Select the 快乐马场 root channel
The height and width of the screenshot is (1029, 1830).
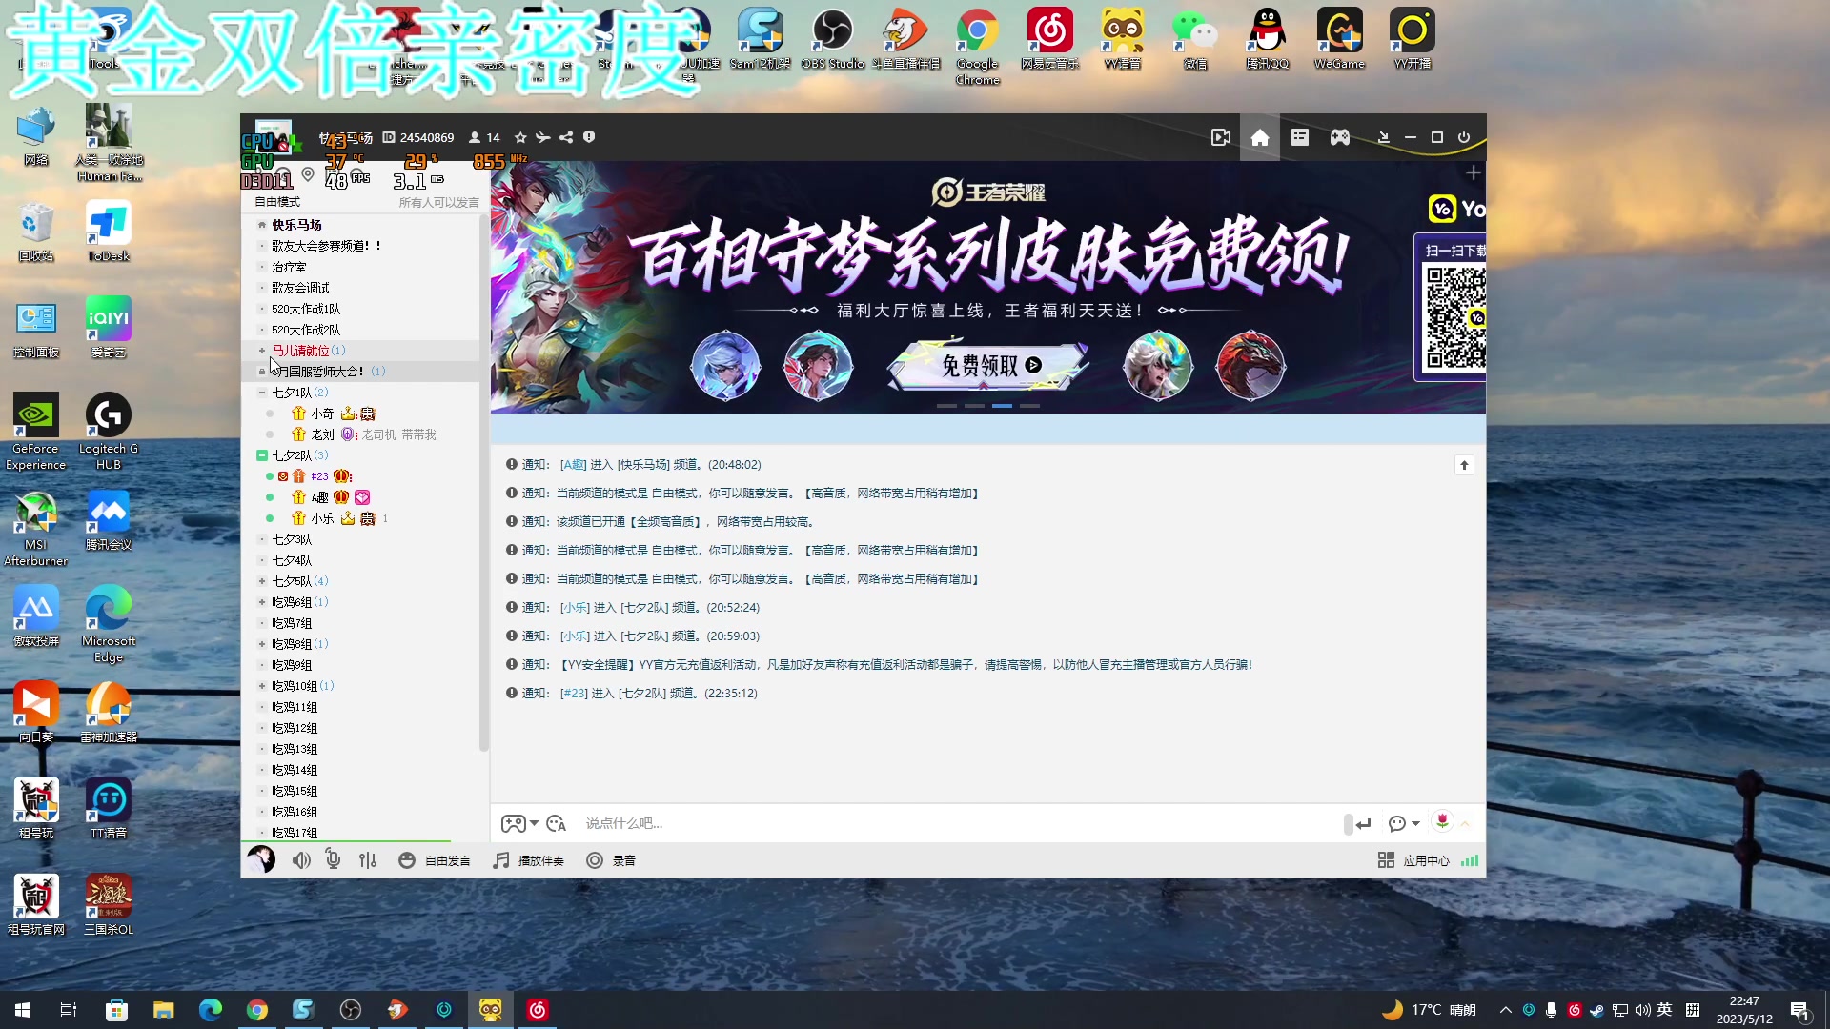pyautogui.click(x=296, y=225)
